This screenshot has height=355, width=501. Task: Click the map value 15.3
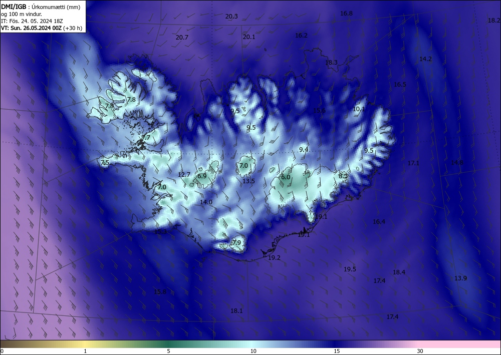pyautogui.click(x=160, y=232)
